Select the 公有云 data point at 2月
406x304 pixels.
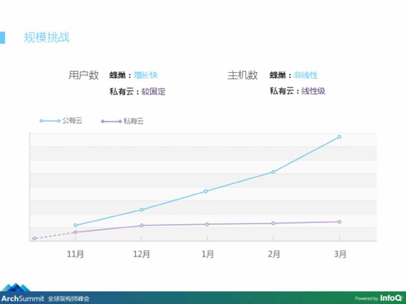273,172
